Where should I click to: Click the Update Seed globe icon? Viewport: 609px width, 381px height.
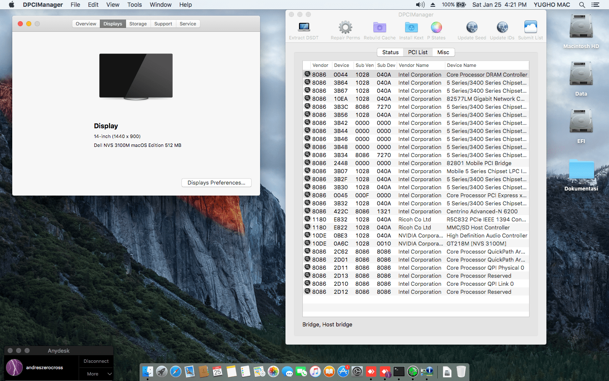[x=472, y=28]
